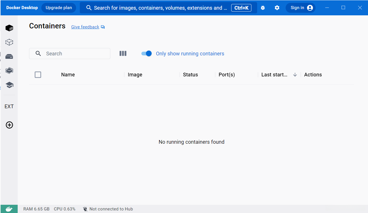This screenshot has height=213, width=368.
Task: Click the Not connected to Hub icon
Action: click(x=85, y=209)
